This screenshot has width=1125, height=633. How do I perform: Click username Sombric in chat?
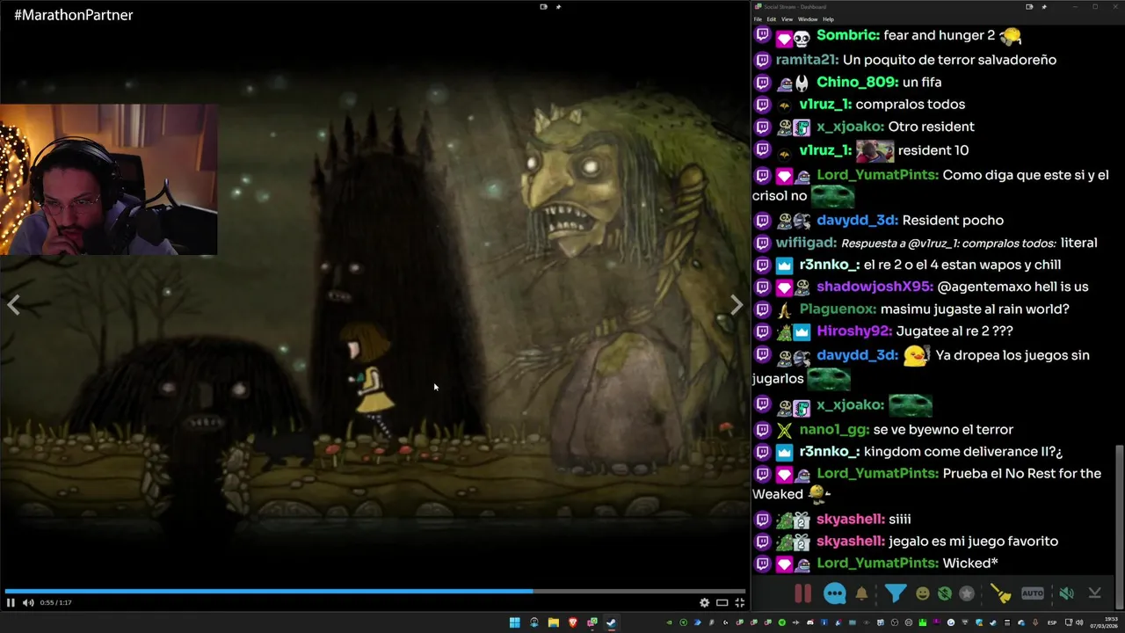(848, 35)
